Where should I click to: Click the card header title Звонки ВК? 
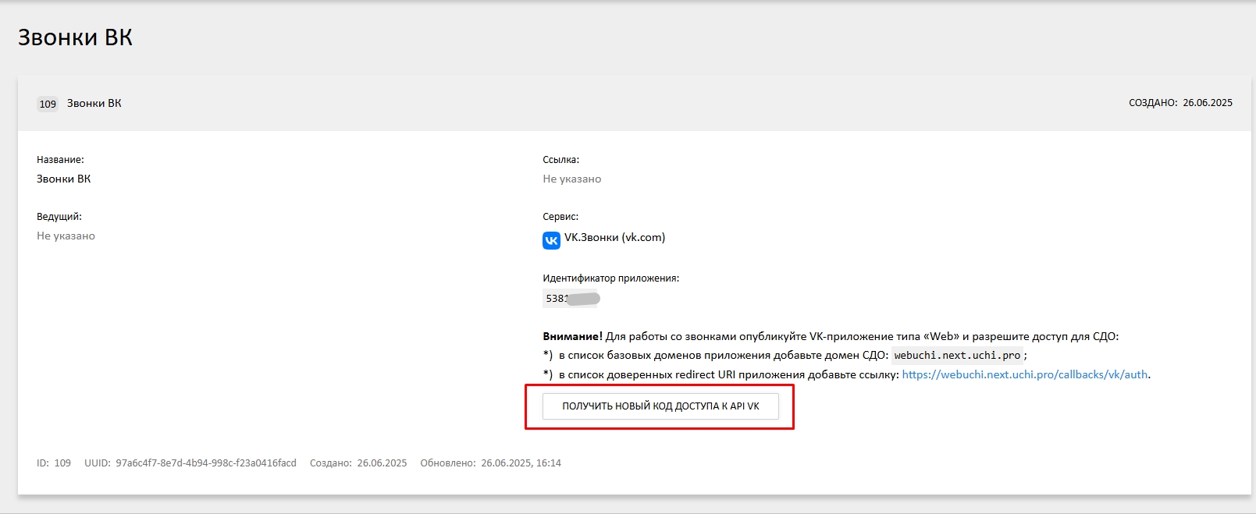94,103
